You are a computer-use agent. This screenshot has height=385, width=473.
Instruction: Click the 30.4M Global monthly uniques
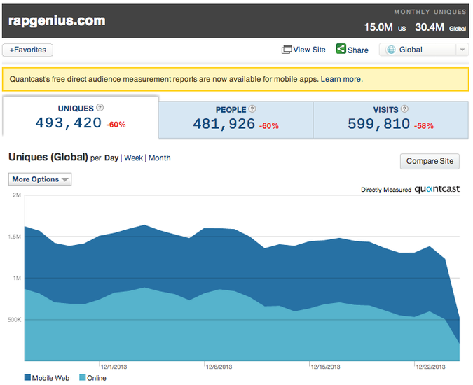[x=441, y=27]
